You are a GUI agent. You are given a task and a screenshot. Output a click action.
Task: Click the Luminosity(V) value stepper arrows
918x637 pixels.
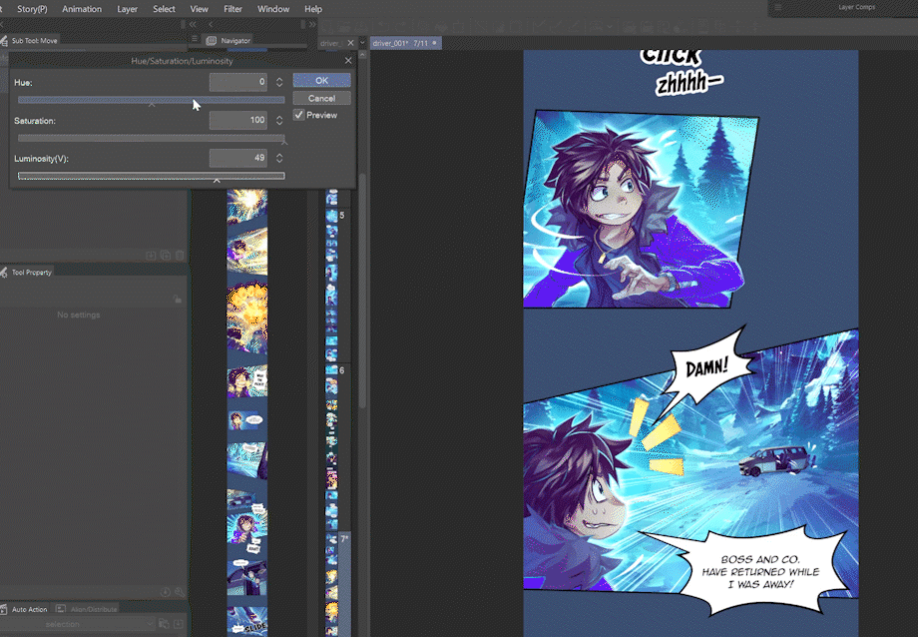point(279,158)
